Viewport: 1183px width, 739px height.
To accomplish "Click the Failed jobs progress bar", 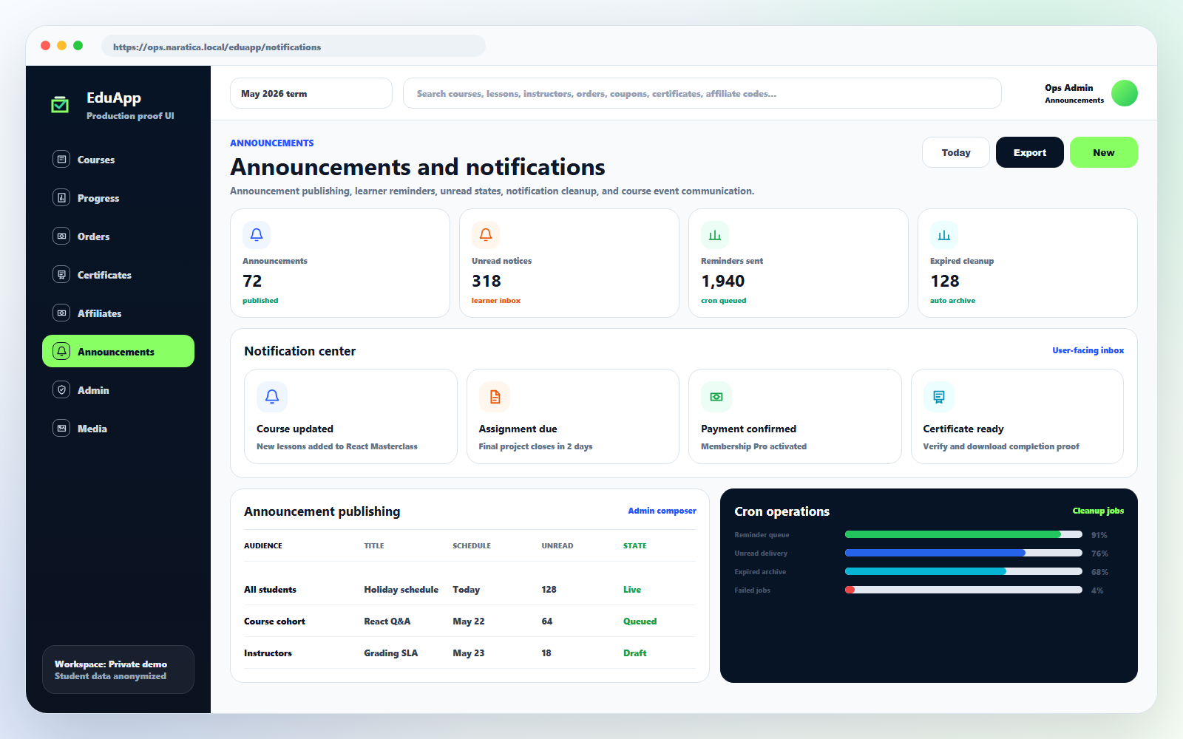I will (x=963, y=590).
